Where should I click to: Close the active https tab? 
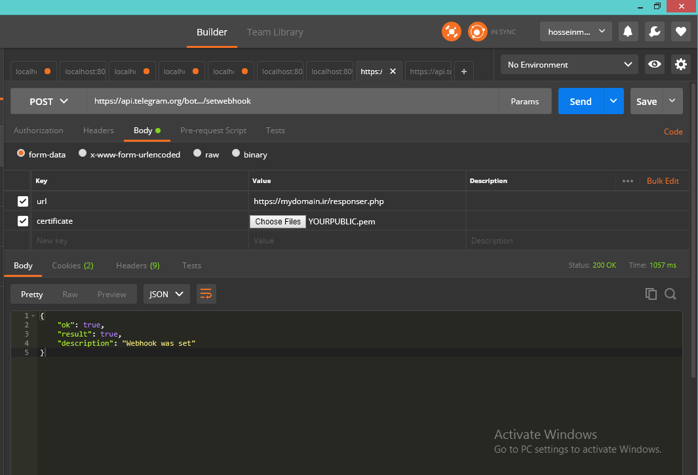393,72
